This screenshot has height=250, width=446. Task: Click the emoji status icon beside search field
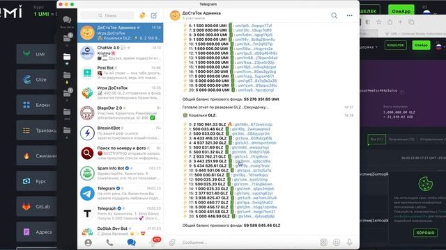click(142, 15)
